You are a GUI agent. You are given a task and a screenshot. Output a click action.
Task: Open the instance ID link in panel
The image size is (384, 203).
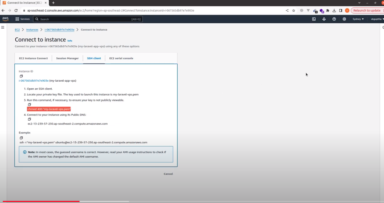(x=34, y=81)
